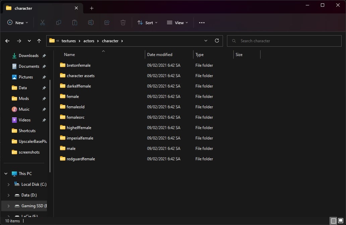Select This PC in navigation pane

[25, 174]
